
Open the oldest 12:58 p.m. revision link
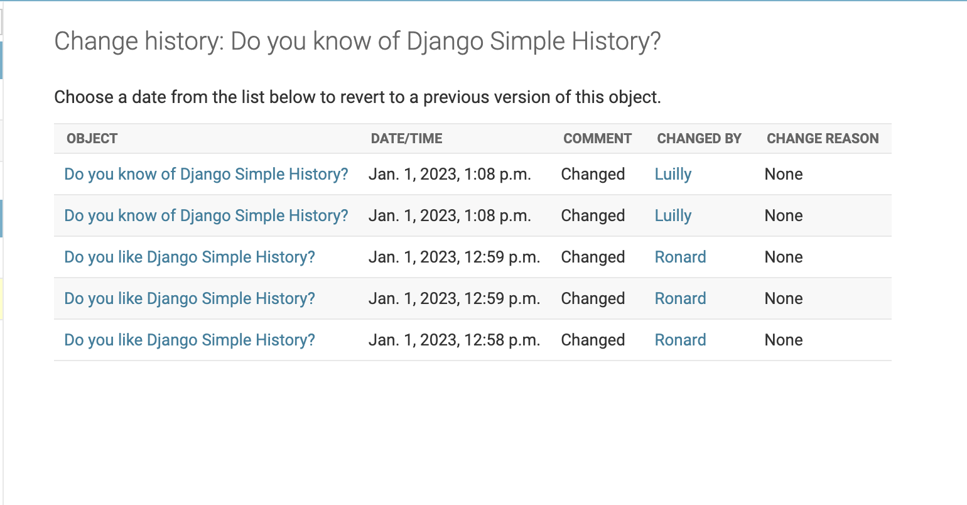(x=189, y=340)
